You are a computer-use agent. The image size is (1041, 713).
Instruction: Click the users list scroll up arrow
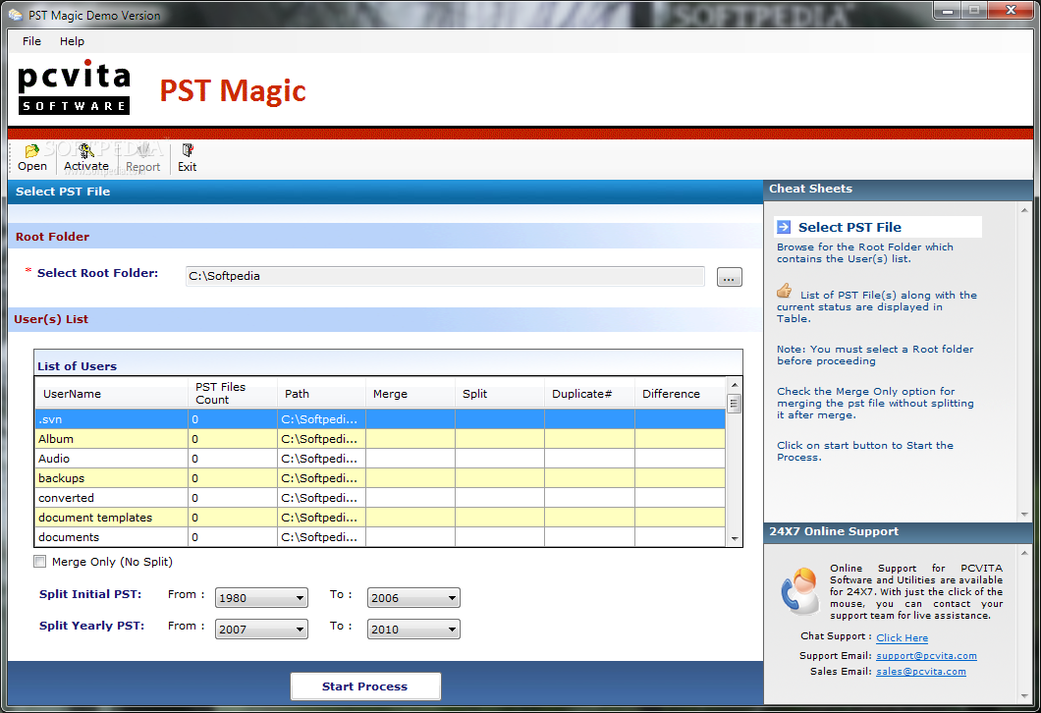click(735, 384)
